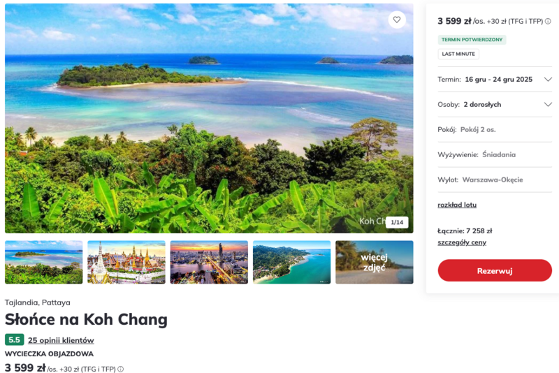Click info icon beside top TFG i TFP price
This screenshot has height=373, width=559.
pyautogui.click(x=548, y=22)
